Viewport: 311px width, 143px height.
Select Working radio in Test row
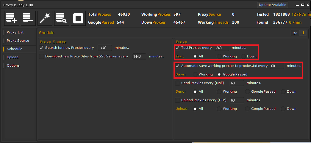219,57
